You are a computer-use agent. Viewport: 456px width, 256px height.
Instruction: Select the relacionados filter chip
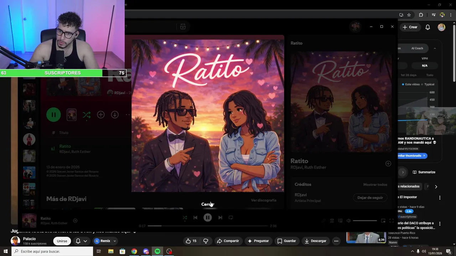point(409,186)
